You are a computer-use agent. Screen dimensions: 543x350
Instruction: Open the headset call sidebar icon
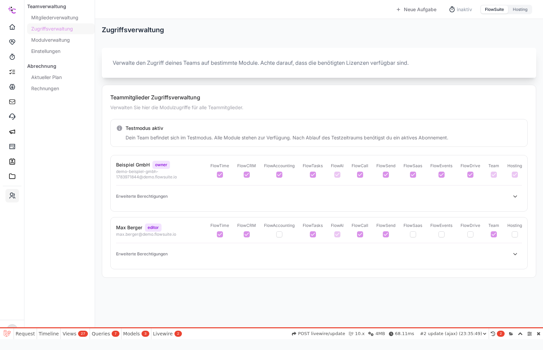[x=12, y=116]
